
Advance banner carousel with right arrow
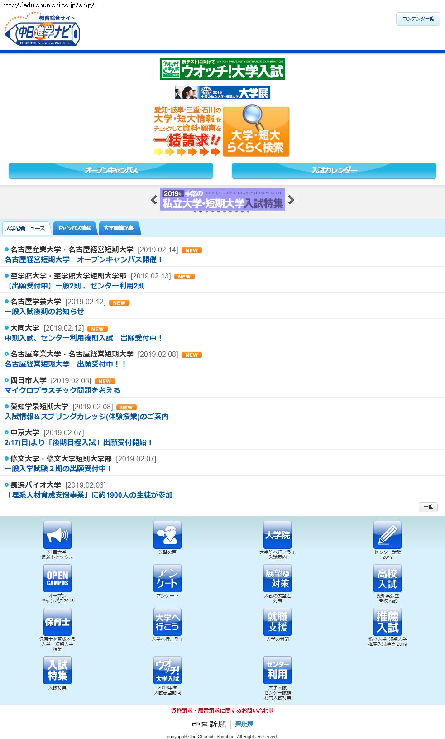click(x=291, y=200)
